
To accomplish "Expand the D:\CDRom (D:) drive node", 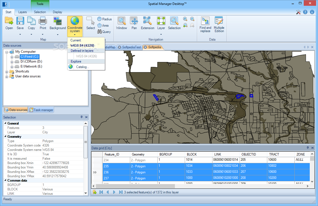I will pos(12,62).
